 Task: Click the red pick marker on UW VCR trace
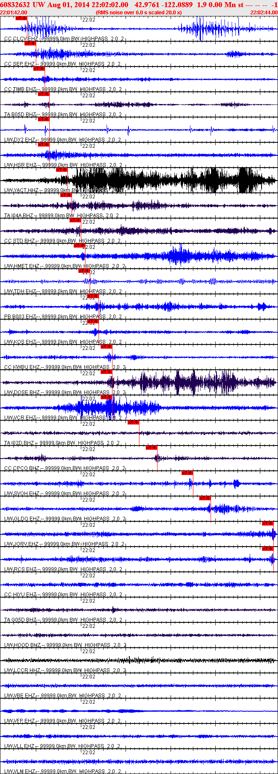click(x=106, y=397)
